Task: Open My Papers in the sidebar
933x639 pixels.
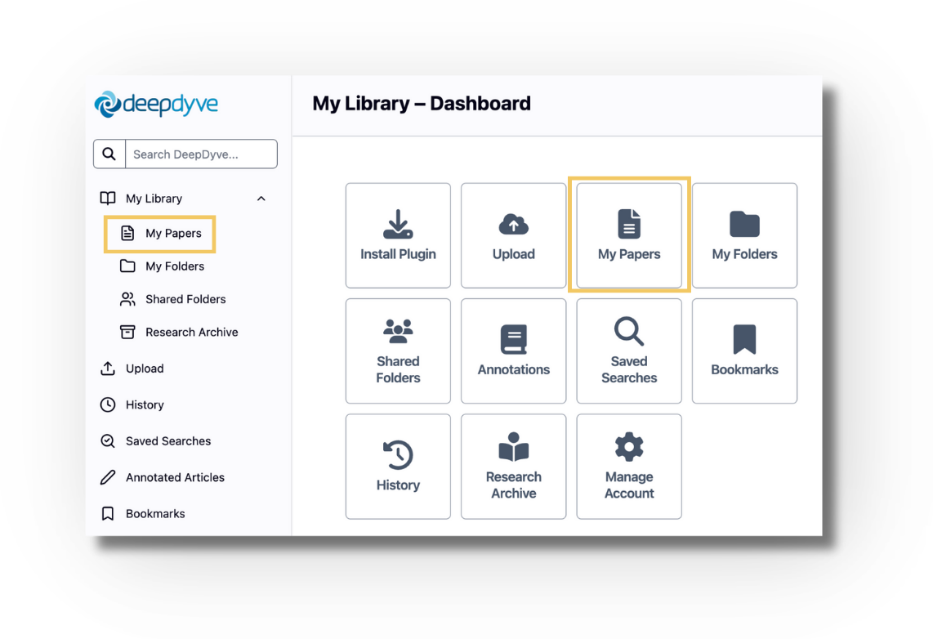Action: pyautogui.click(x=173, y=233)
